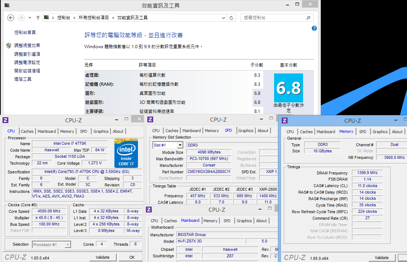Image resolution: width=407 pixels, height=262 pixels.
Task: Click the refresh button beside address bar
Action: click(x=232, y=18)
